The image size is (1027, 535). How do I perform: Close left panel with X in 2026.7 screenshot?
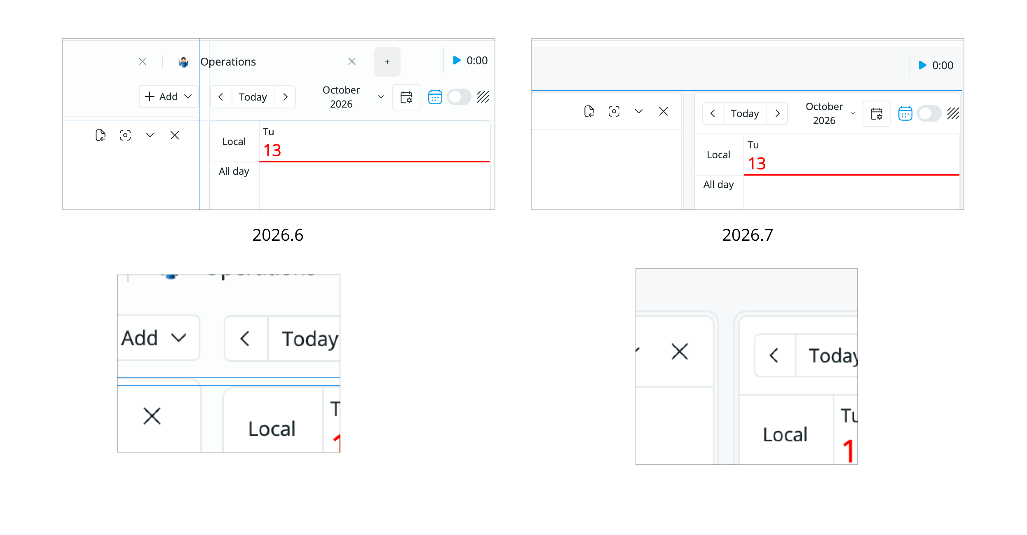tap(664, 111)
